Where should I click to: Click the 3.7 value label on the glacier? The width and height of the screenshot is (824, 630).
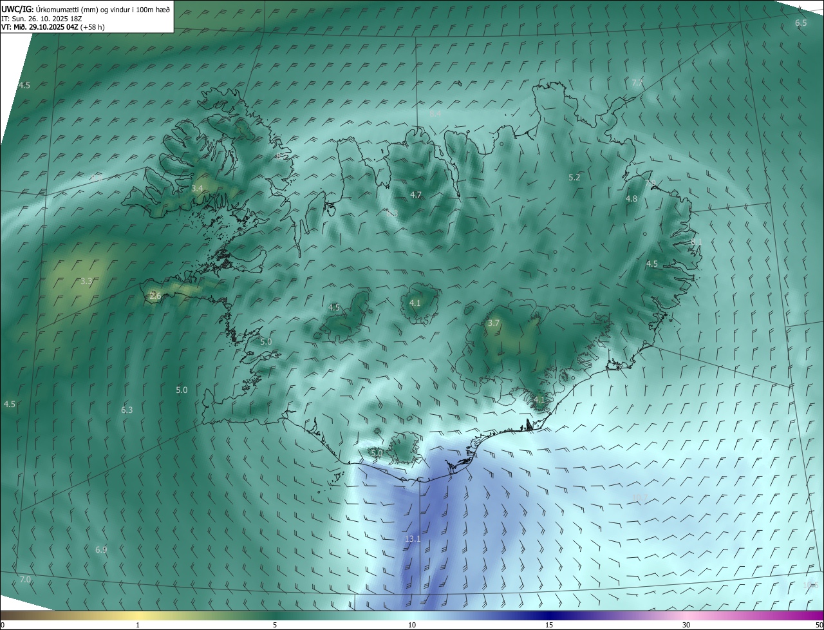(x=494, y=323)
